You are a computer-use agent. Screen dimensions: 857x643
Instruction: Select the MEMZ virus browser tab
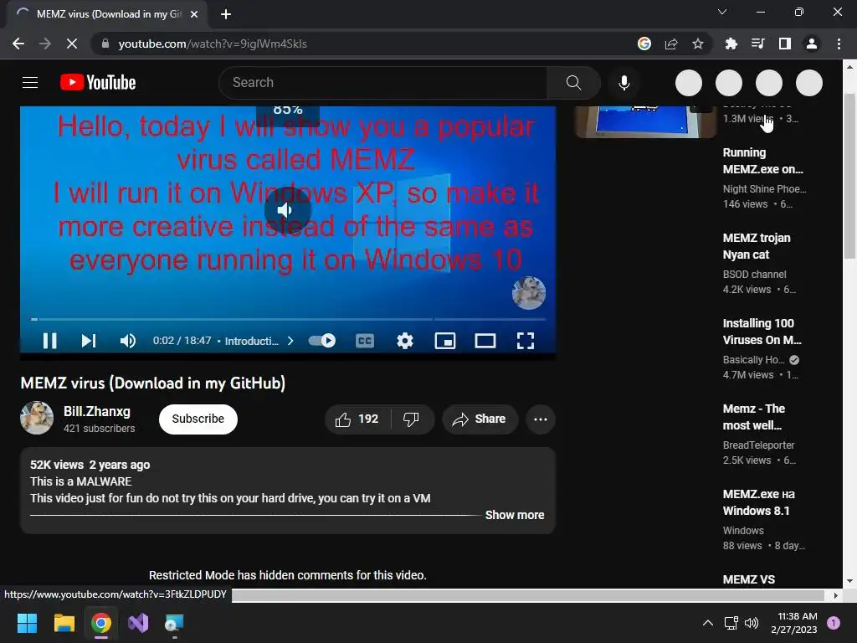tap(107, 14)
